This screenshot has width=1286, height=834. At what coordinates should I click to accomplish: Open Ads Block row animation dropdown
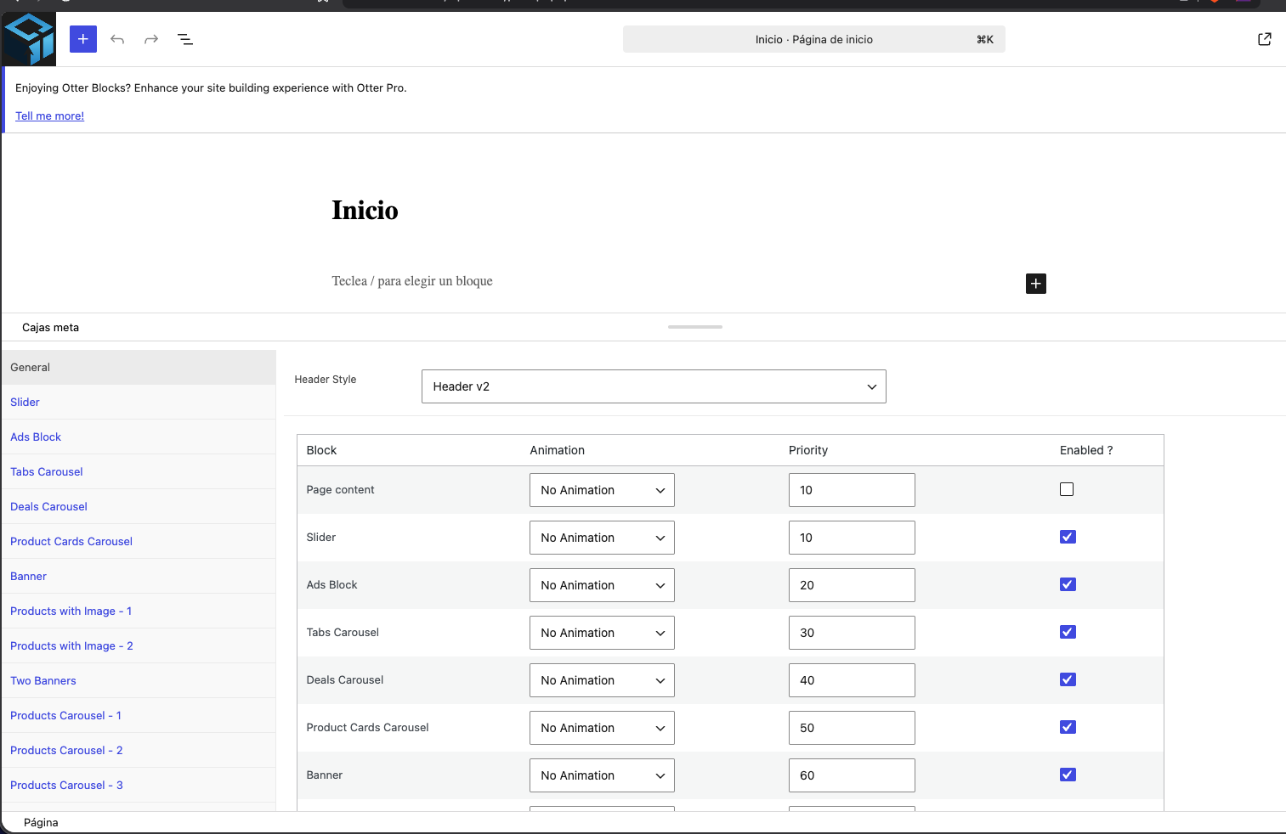(x=602, y=585)
